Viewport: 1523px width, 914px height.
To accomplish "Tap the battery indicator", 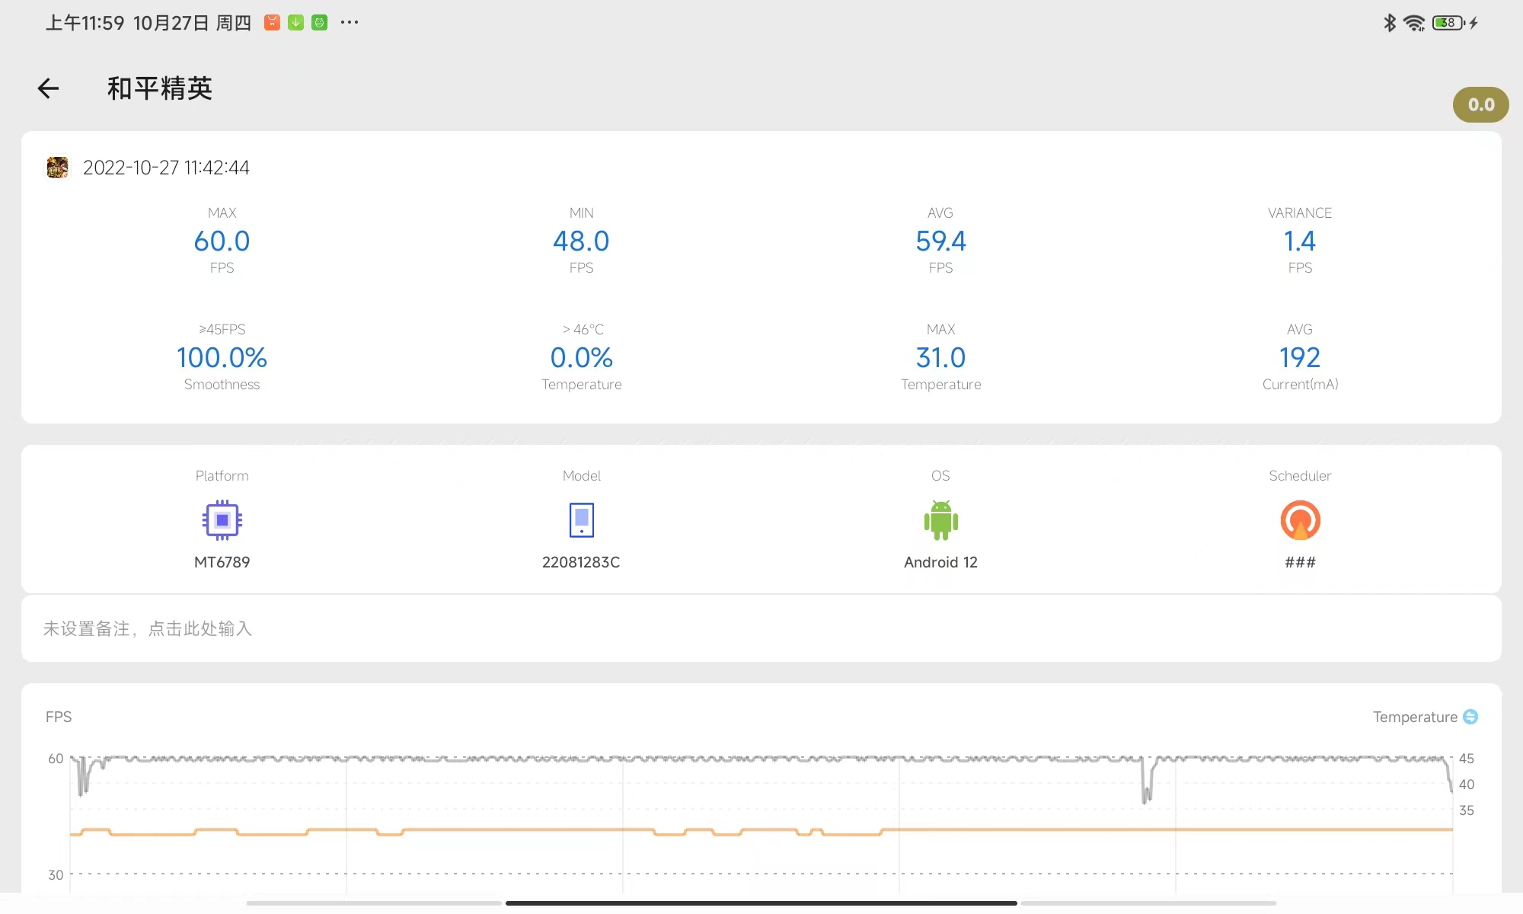I will tap(1448, 23).
